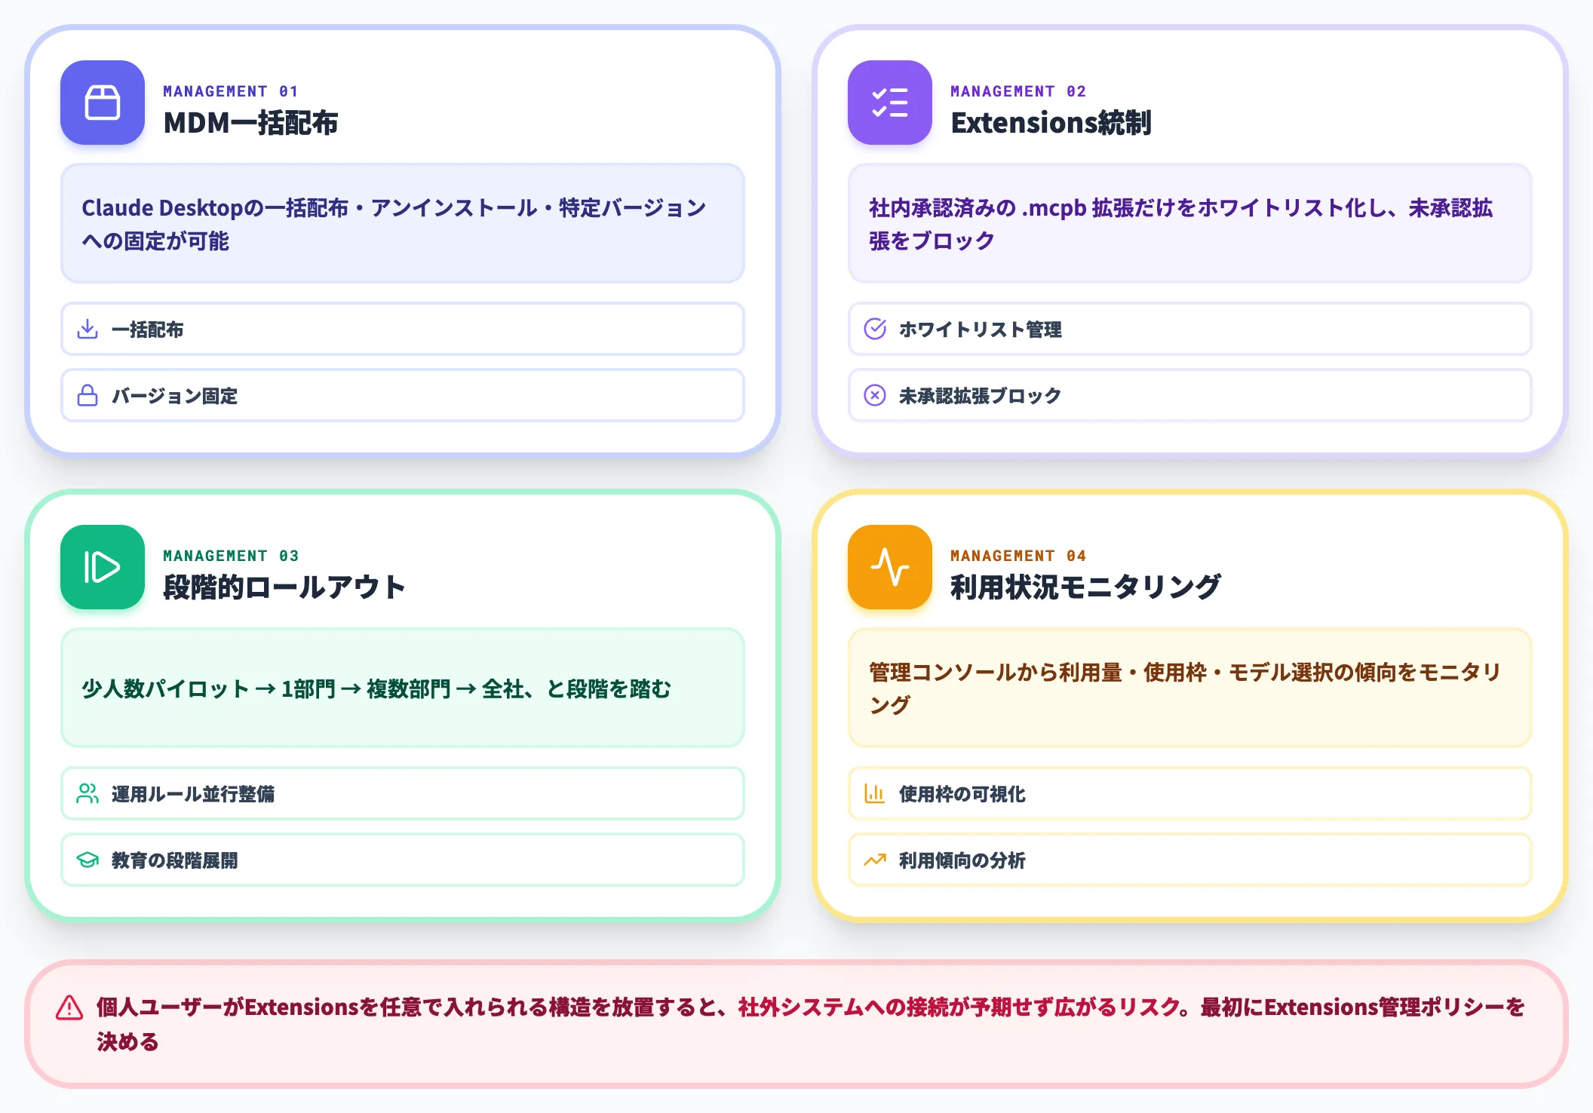The image size is (1593, 1113).
Task: Select the 利用状況モニタリング heading
Action: (x=1085, y=587)
